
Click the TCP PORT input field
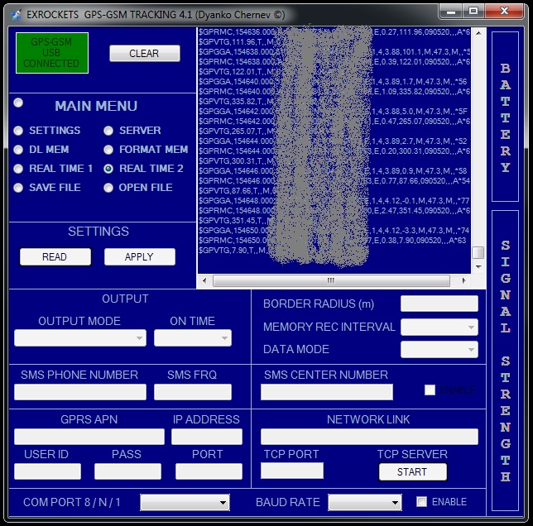coord(292,471)
